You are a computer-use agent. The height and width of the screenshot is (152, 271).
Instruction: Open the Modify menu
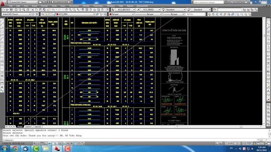[x=86, y=6]
